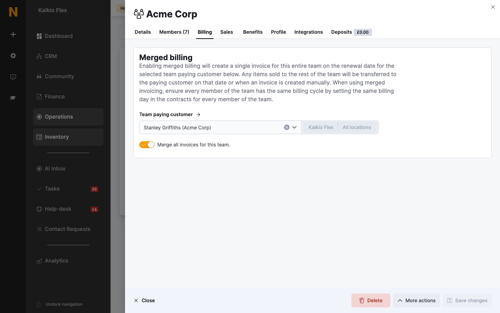
Task: Open settings gear in the left rail
Action: (x=13, y=56)
